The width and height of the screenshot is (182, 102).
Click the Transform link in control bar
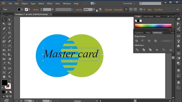(x=158, y=10)
